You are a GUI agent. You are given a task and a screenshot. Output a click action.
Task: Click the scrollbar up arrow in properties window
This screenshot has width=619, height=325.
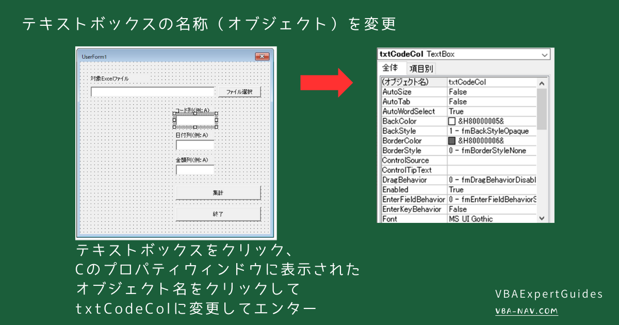pyautogui.click(x=542, y=82)
